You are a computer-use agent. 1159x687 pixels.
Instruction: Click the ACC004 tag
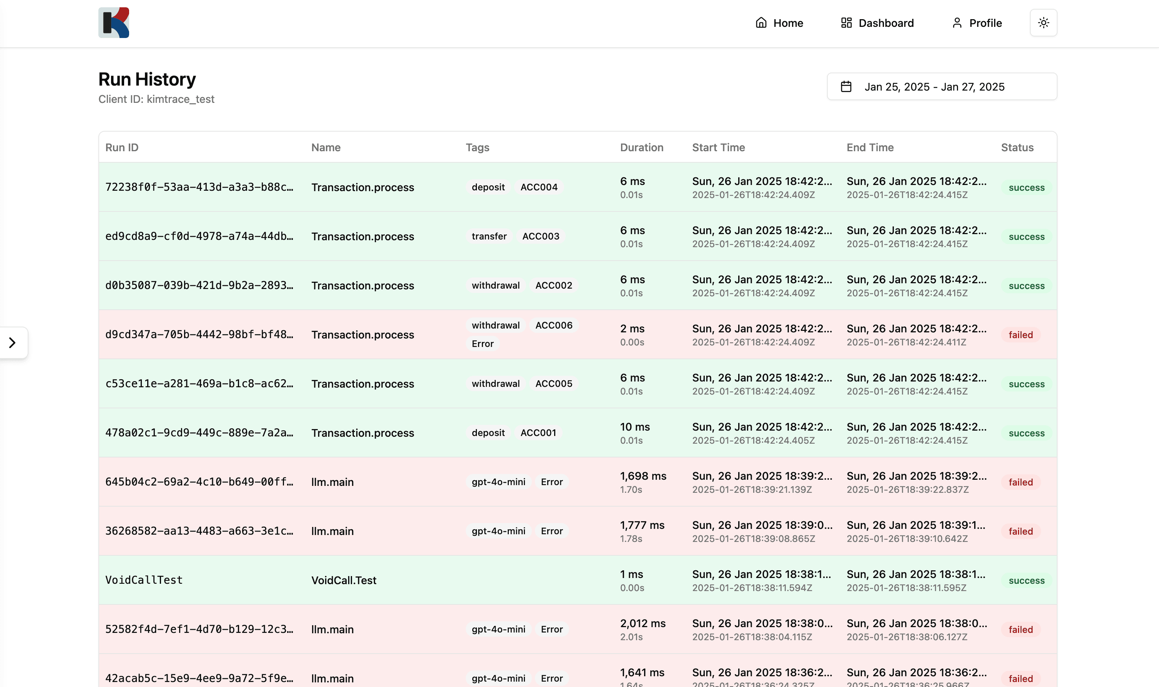tap(539, 187)
